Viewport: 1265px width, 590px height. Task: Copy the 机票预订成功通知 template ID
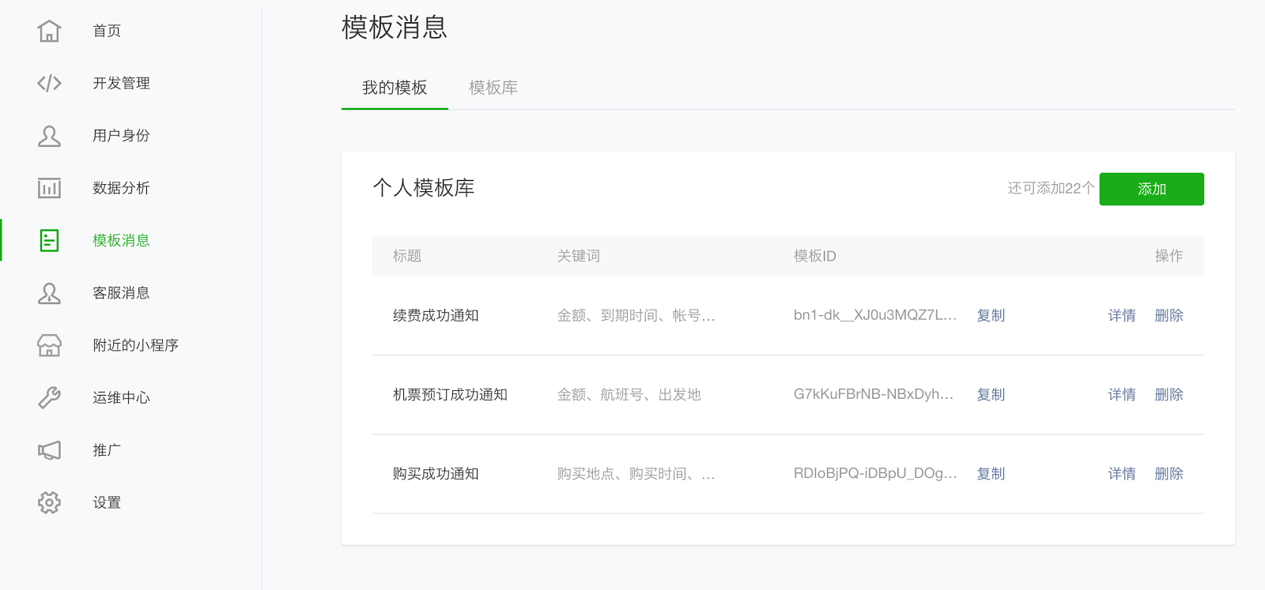click(990, 394)
